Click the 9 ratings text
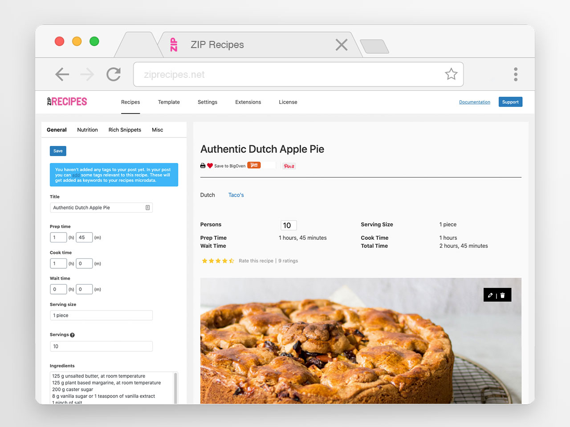Screen dimensions: 570x427 [288, 261]
